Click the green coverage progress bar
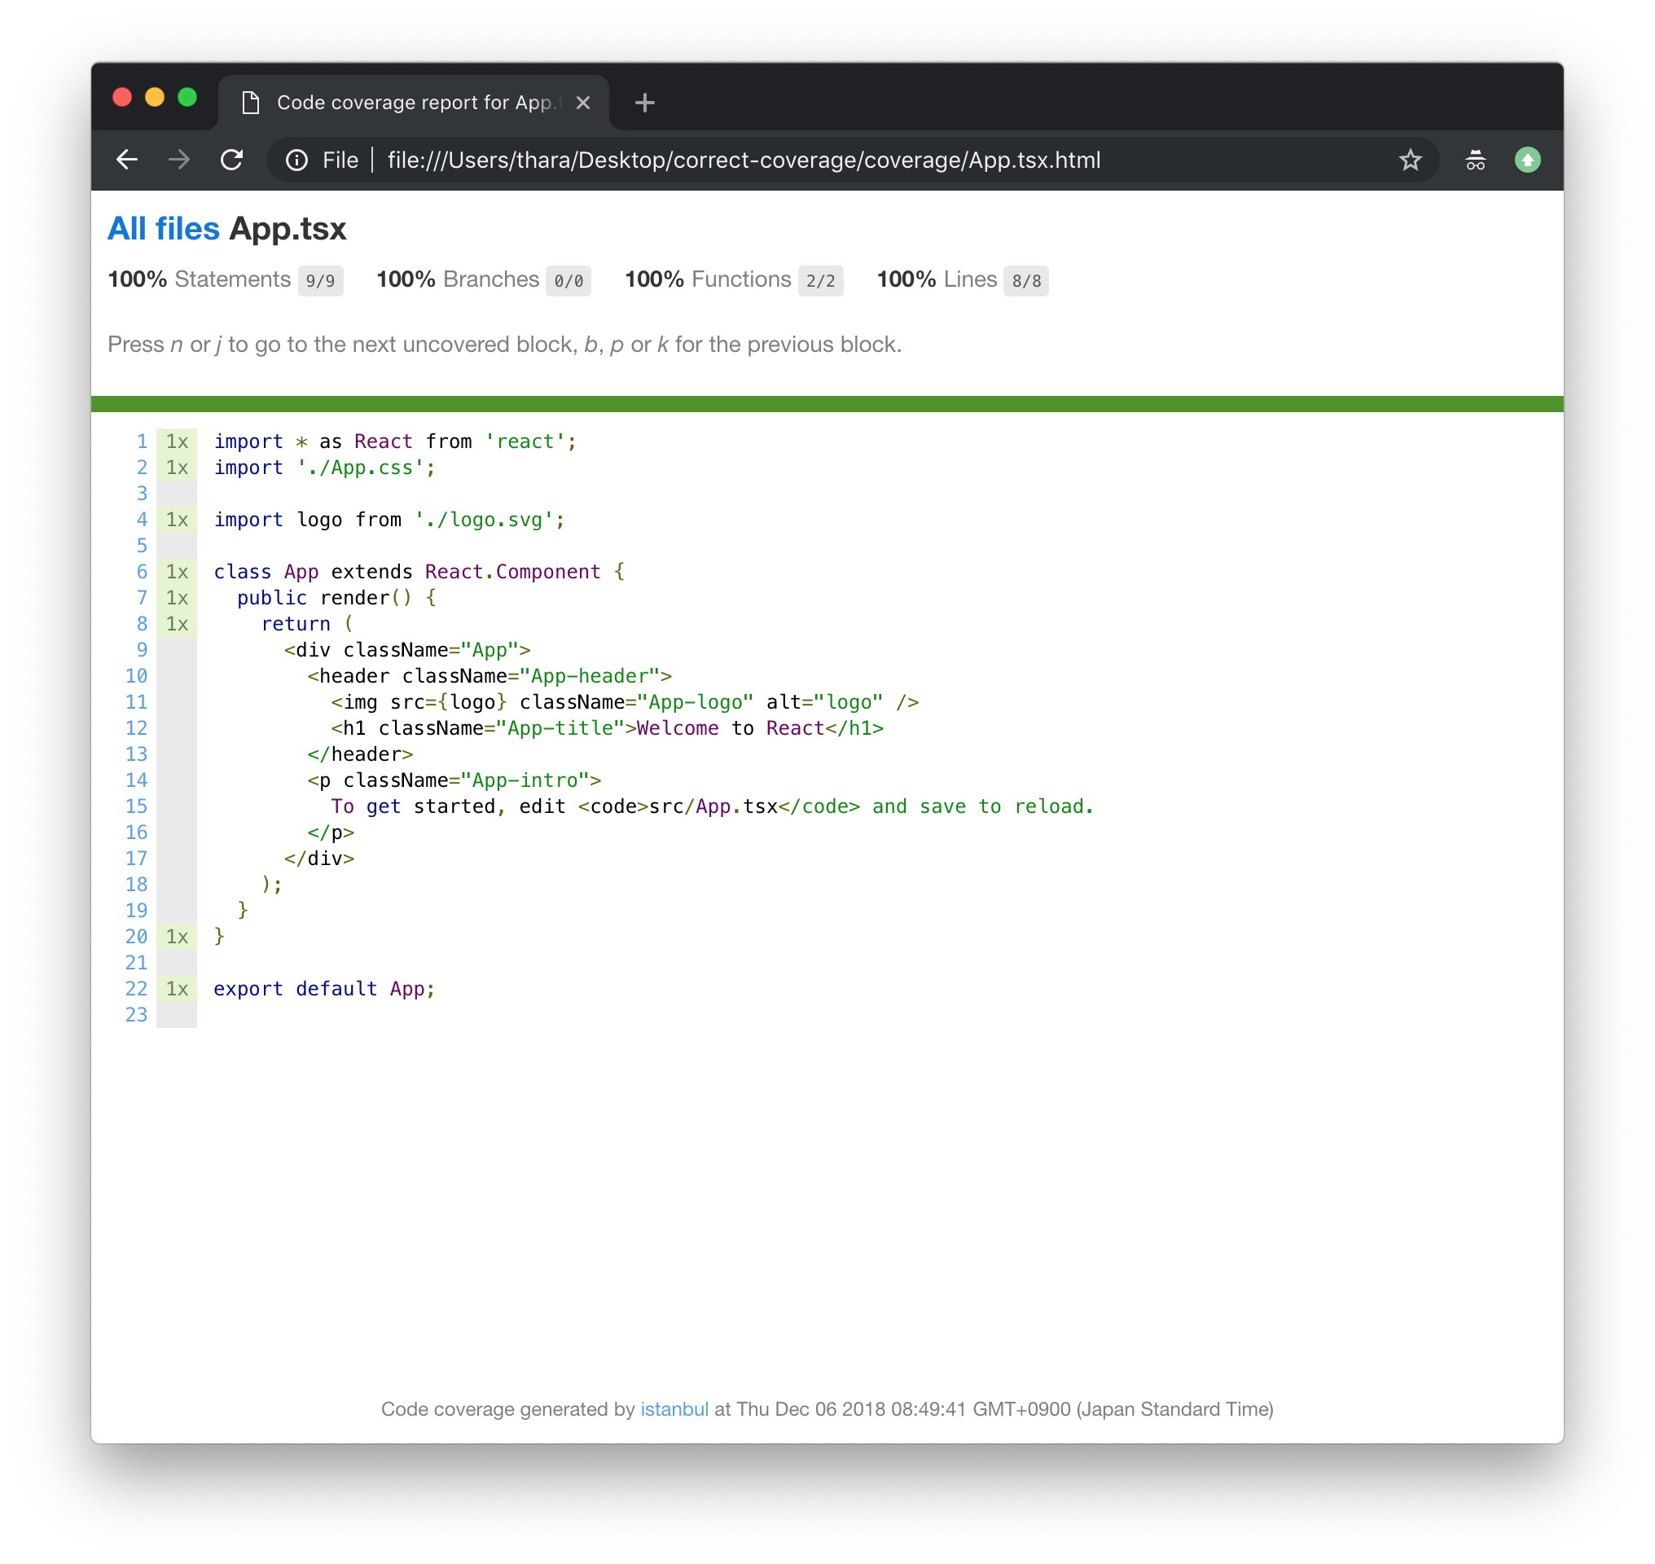 pos(825,402)
